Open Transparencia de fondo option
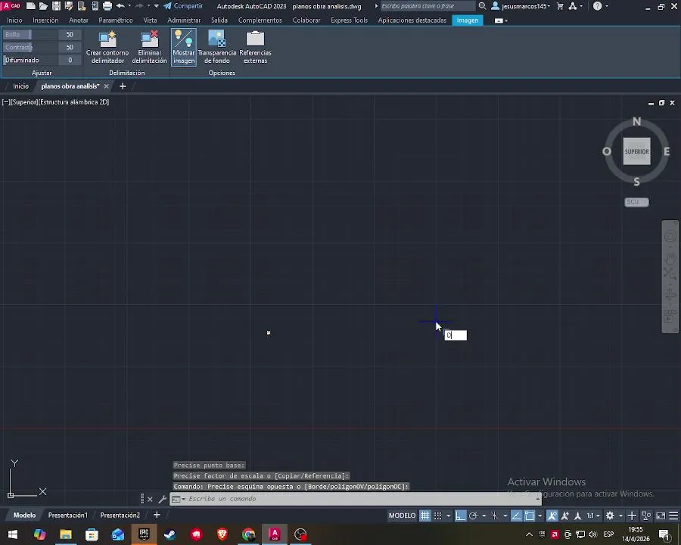 click(x=216, y=47)
